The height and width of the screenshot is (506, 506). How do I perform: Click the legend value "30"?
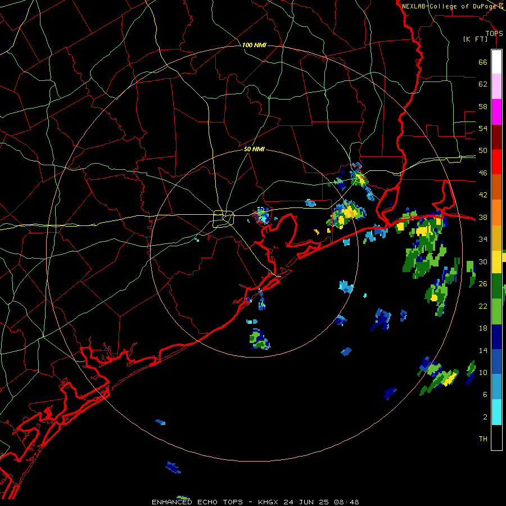click(483, 261)
